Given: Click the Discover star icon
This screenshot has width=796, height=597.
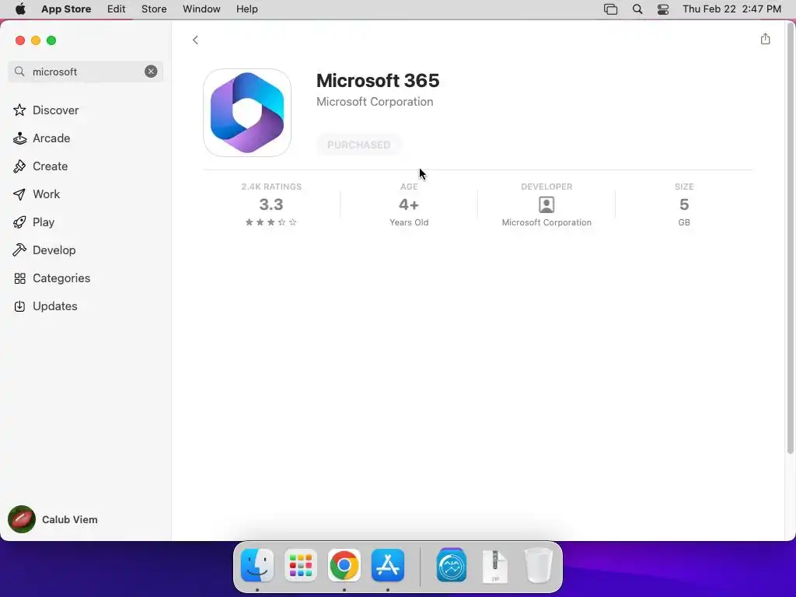Looking at the screenshot, I should pos(19,110).
